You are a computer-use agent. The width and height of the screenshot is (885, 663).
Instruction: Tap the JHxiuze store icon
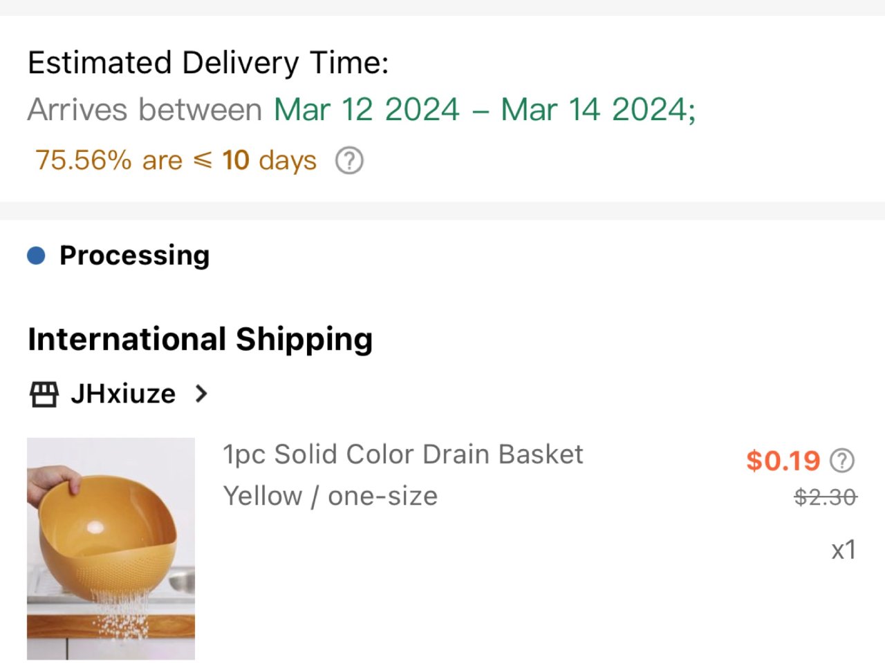(44, 394)
